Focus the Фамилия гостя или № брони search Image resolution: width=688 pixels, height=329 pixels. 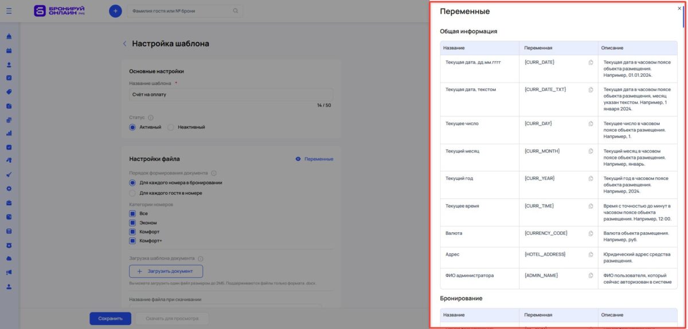click(x=184, y=10)
